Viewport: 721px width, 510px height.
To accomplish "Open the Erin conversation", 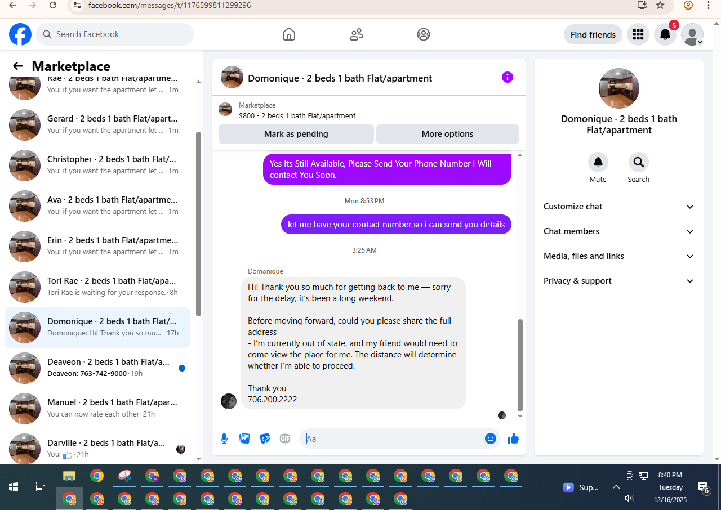I will point(97,247).
